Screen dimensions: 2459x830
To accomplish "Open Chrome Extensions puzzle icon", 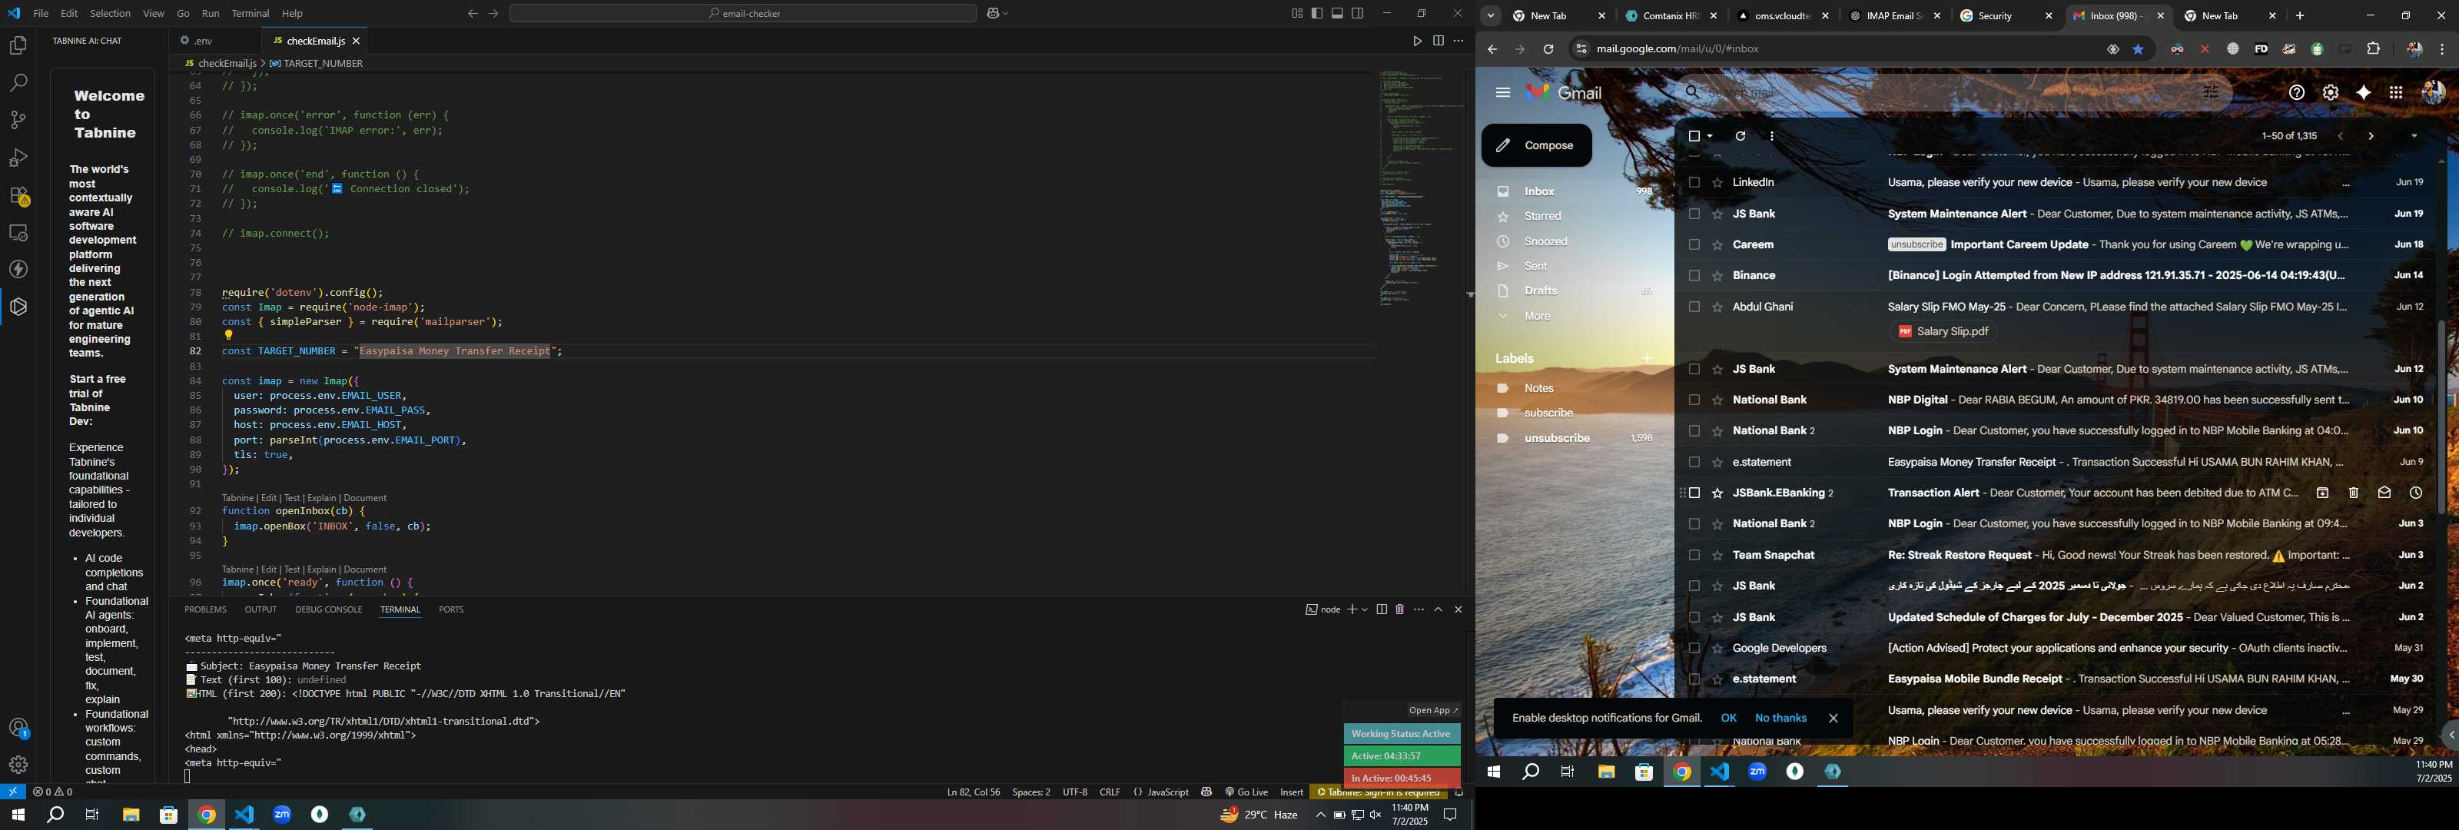I will pyautogui.click(x=2373, y=50).
